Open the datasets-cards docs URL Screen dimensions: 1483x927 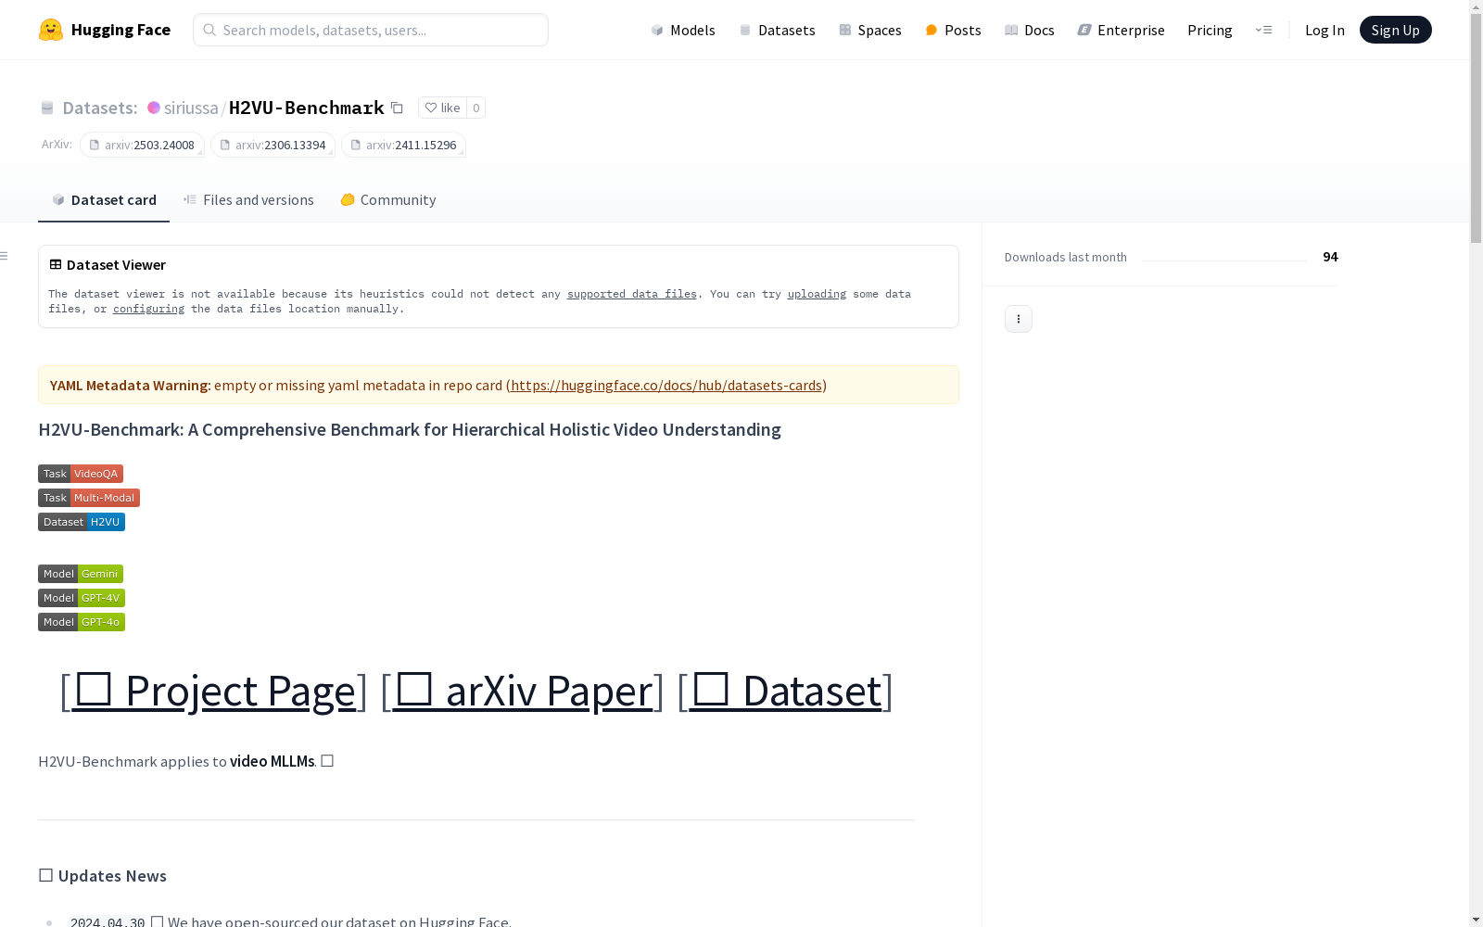pos(666,385)
